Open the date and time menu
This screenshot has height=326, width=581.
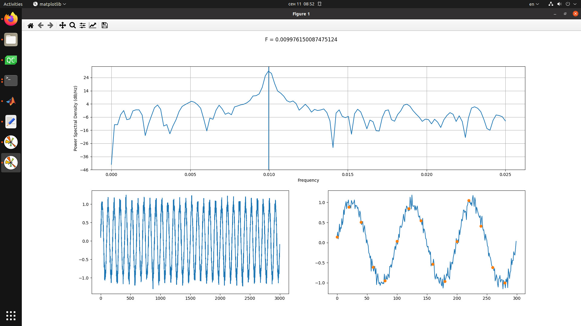pos(301,4)
